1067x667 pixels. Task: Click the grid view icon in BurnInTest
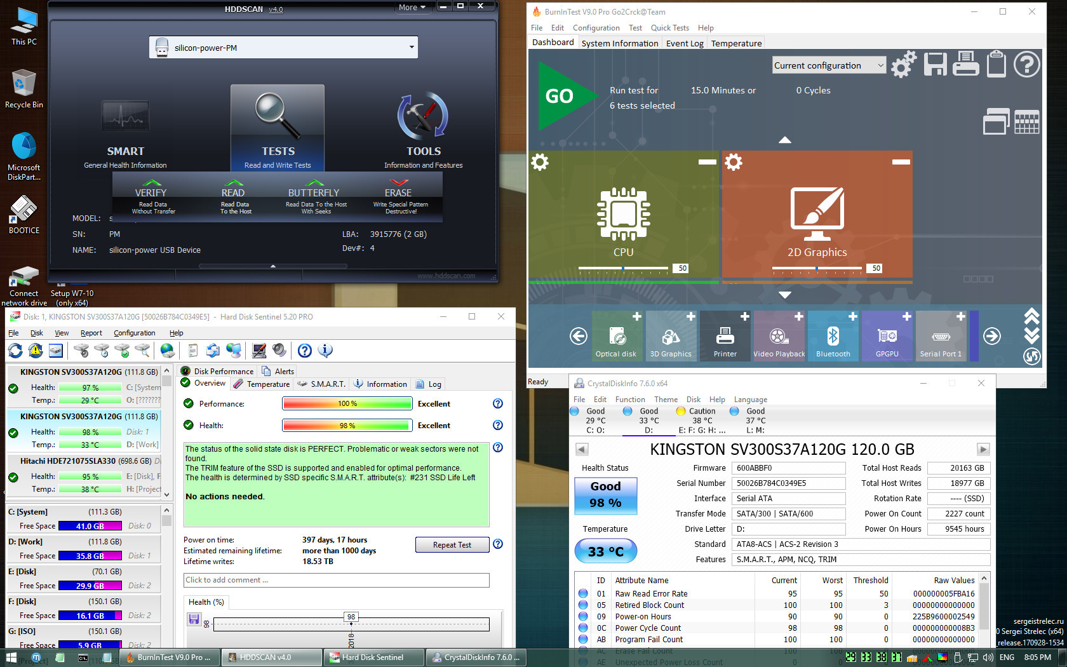point(1026,122)
